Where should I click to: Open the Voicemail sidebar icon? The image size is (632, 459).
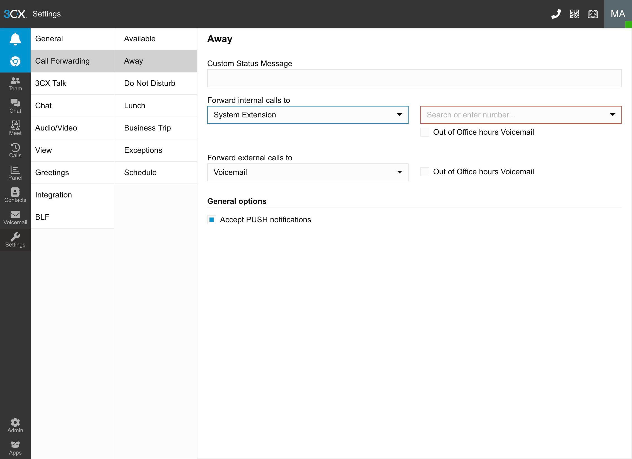(15, 217)
